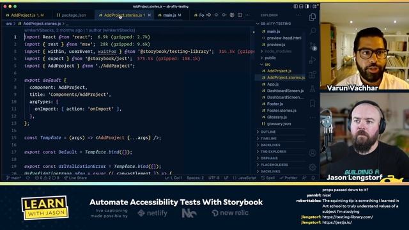
Task: Click the src breadcrumb segment
Action: (9, 24)
